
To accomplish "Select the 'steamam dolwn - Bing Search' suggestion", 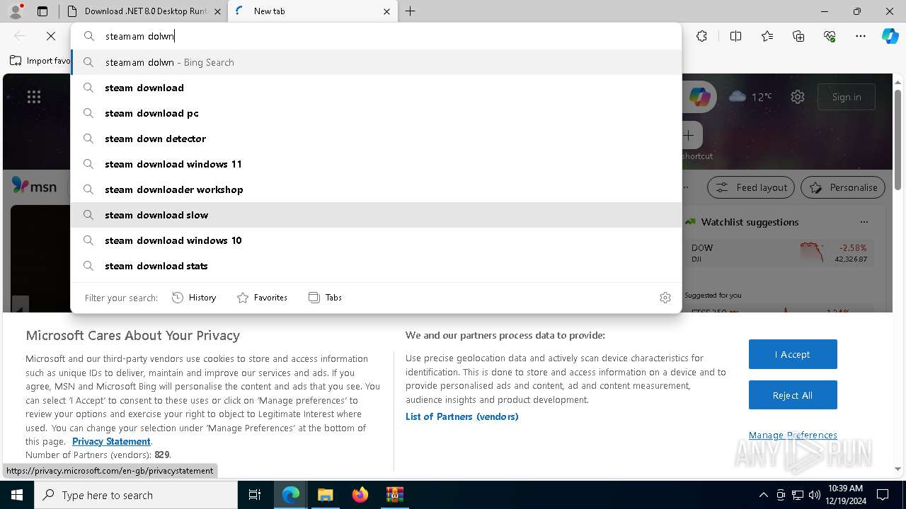I will (376, 62).
